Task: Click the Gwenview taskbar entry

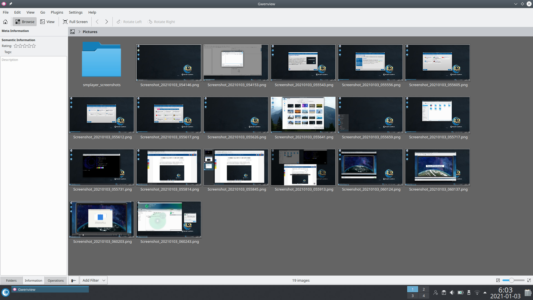Action: [50, 289]
